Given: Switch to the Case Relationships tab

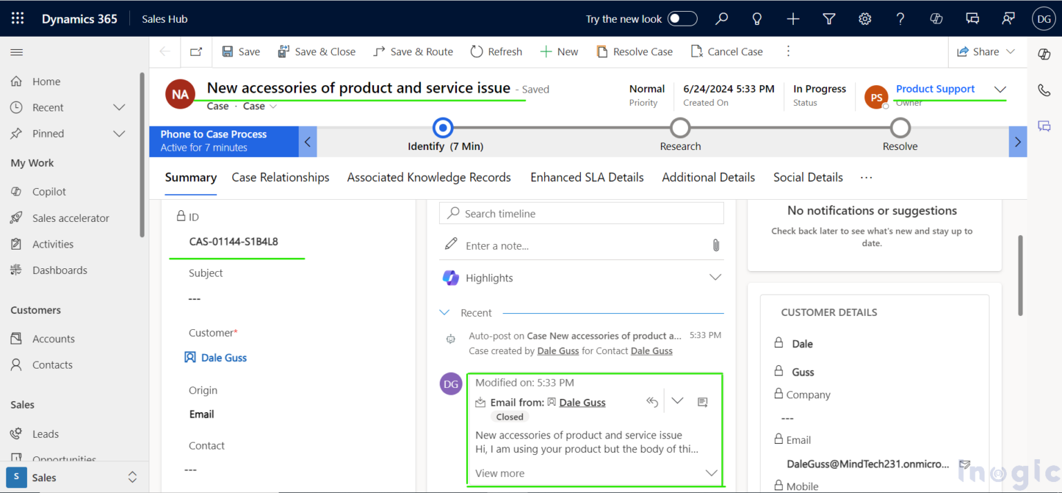Looking at the screenshot, I should tap(280, 177).
